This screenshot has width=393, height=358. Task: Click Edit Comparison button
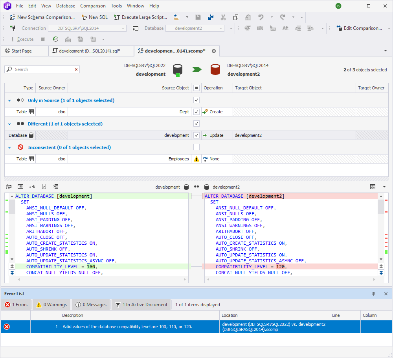pyautogui.click(x=359, y=28)
